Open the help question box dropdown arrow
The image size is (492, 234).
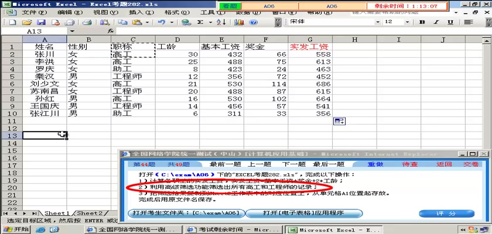pyautogui.click(x=456, y=12)
